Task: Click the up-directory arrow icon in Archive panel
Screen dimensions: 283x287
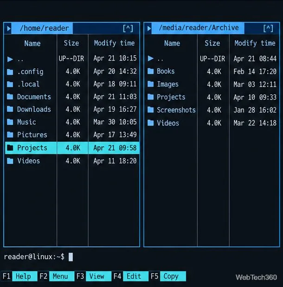Action: (x=151, y=59)
